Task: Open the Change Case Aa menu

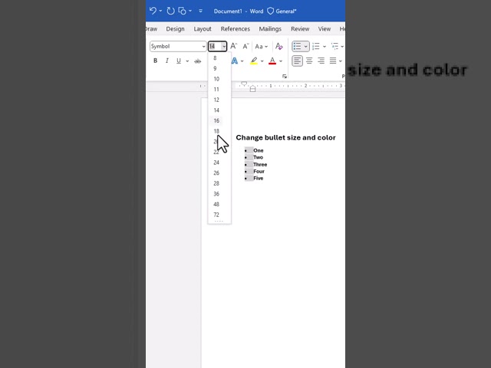Action: [261, 46]
